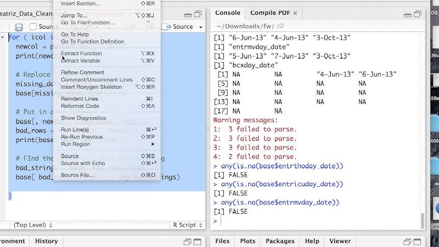Switch to the Plots tab

(248, 241)
